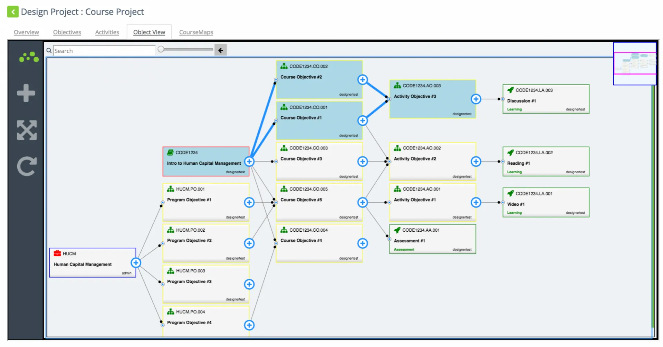
Task: Click hierarchy icon on CODE1234.CO.004 card
Action: tap(284, 230)
